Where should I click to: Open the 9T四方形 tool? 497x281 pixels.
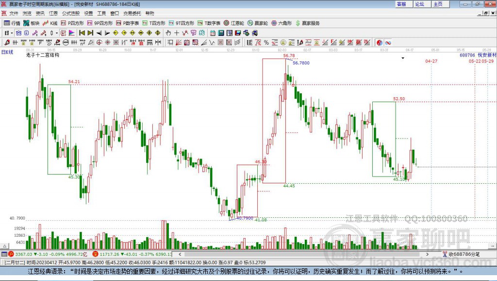(x=182, y=23)
